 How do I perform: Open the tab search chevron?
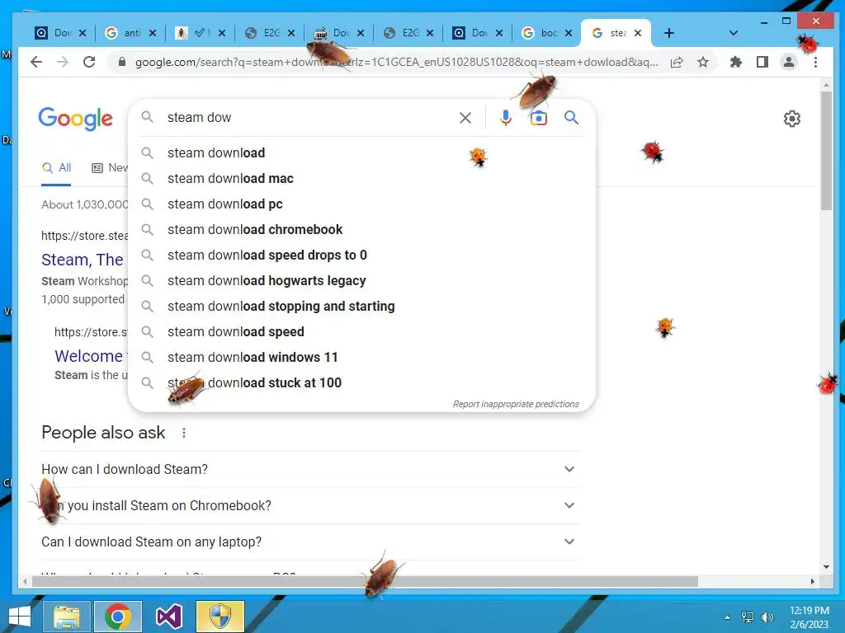click(733, 33)
